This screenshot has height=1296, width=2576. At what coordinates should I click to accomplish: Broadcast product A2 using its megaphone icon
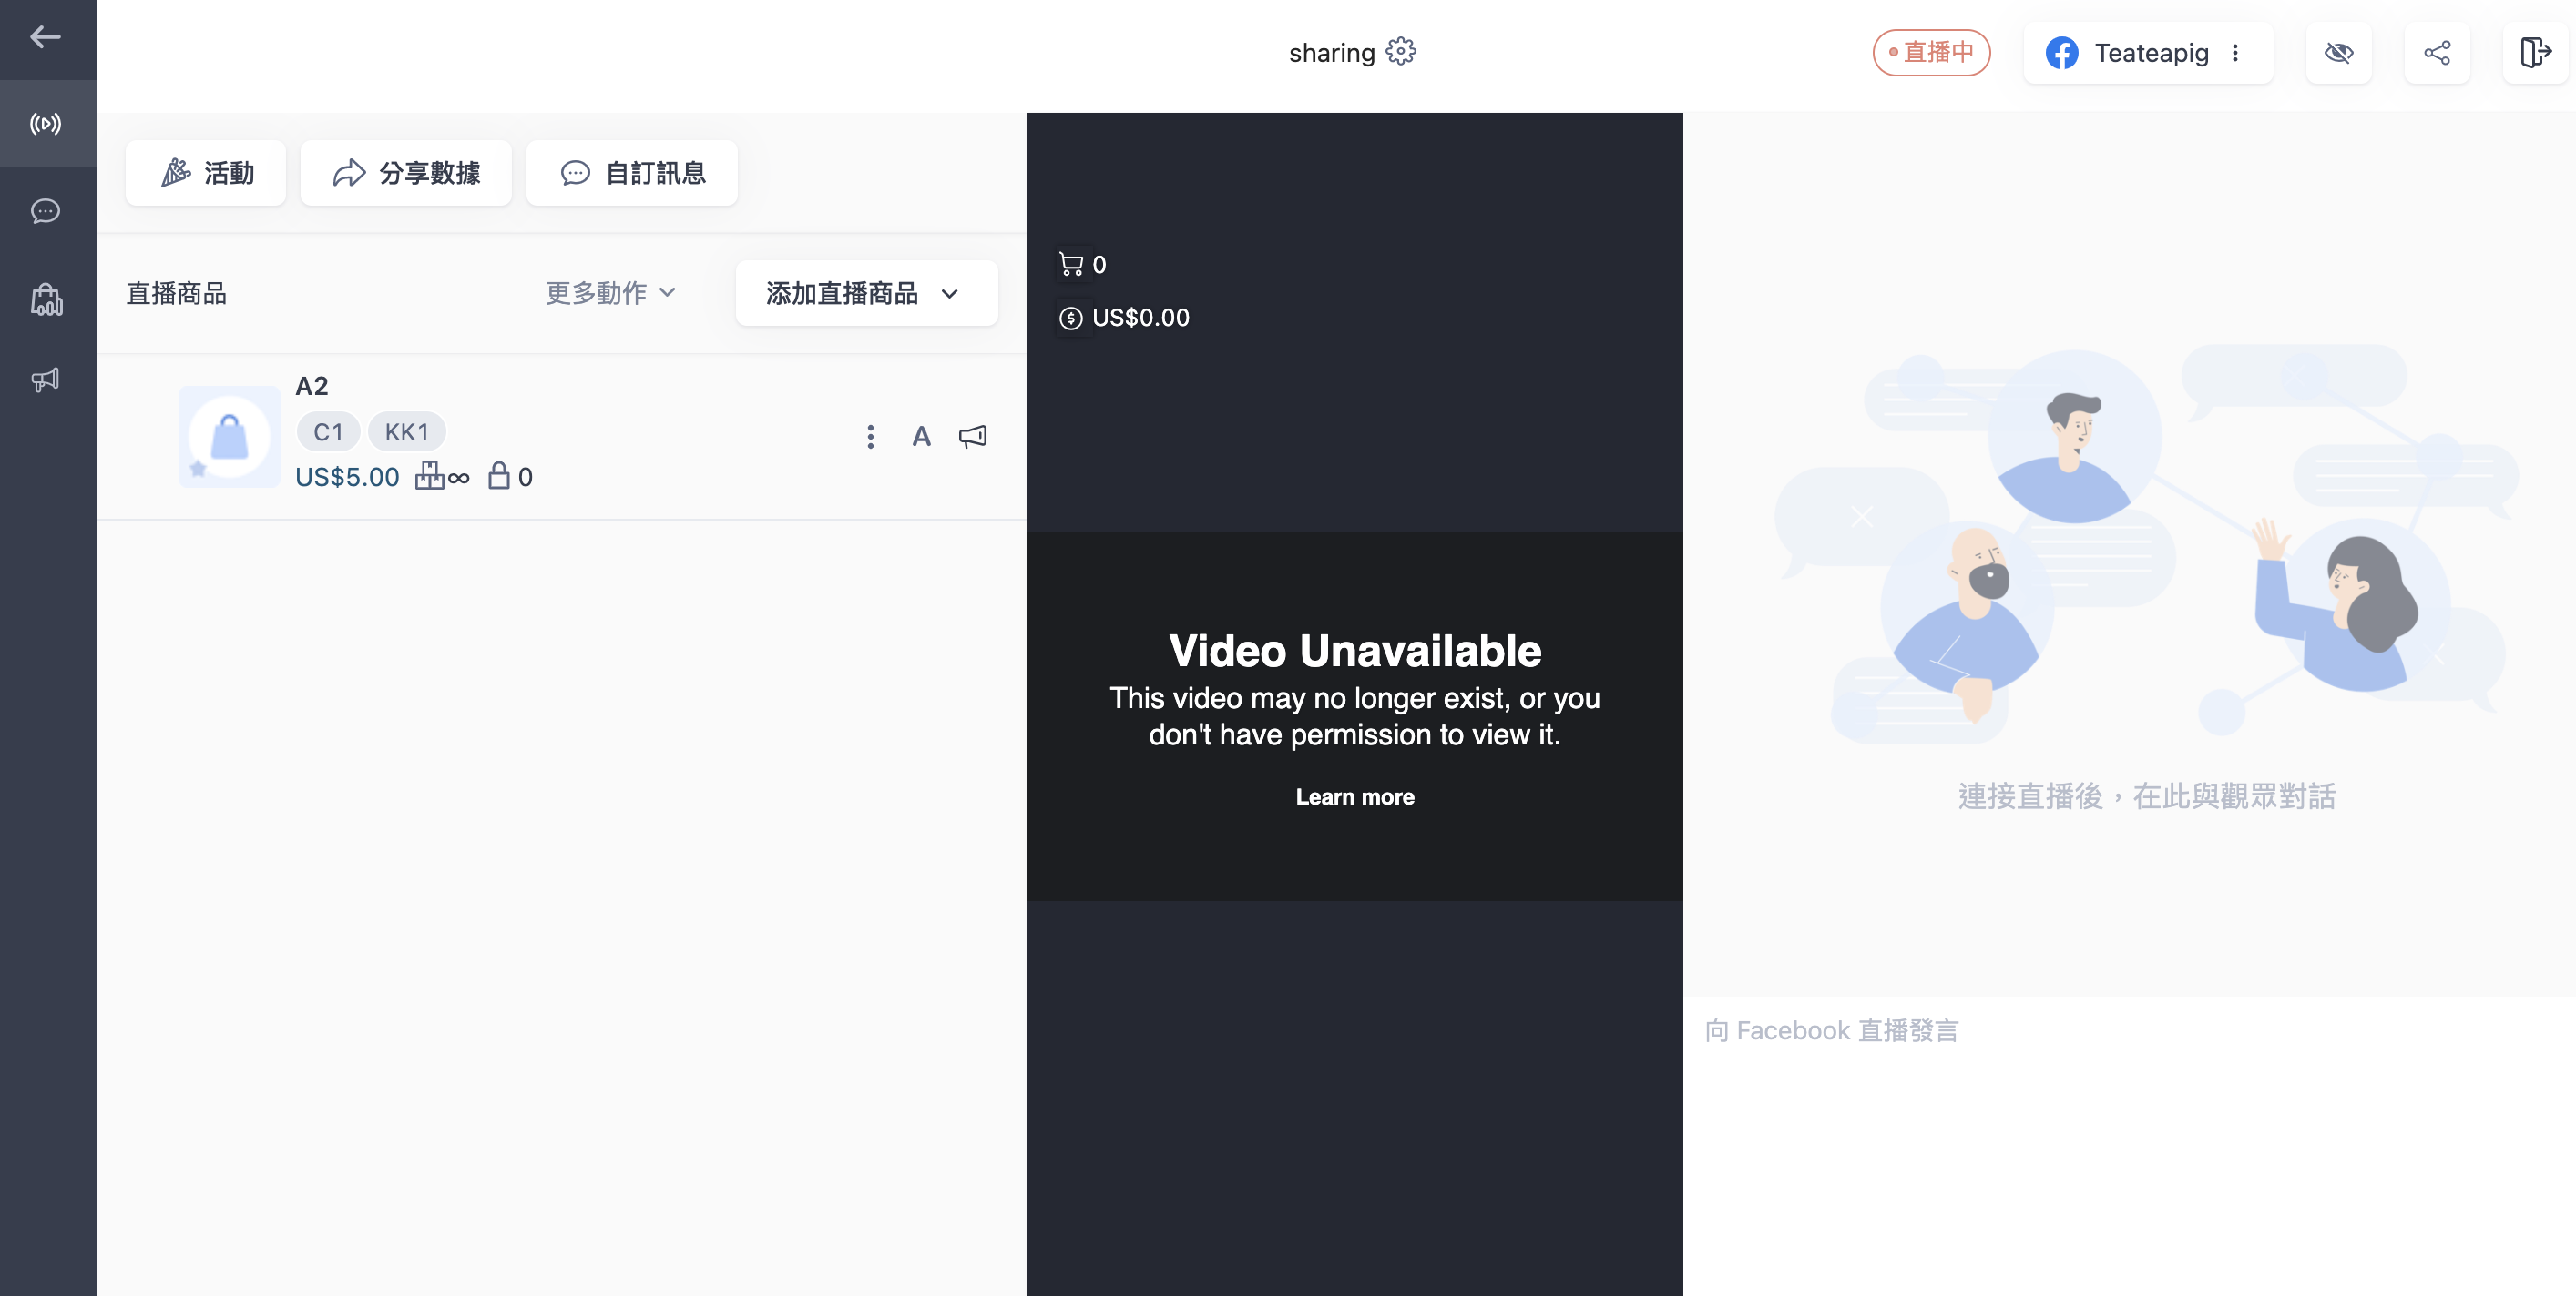coord(972,437)
